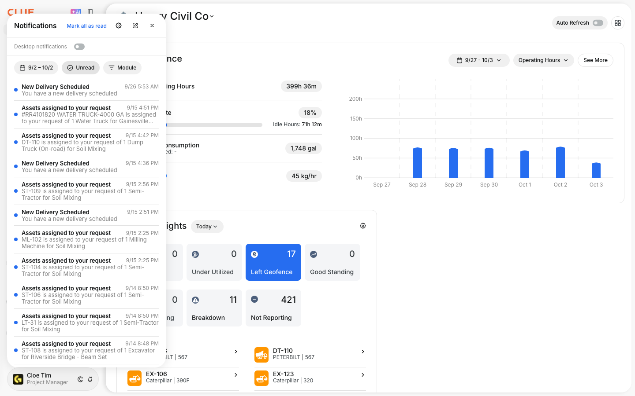Open the dashboard grid layout icon
The image size is (635, 396).
point(618,23)
